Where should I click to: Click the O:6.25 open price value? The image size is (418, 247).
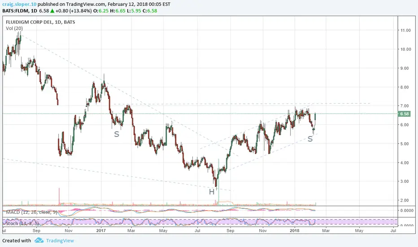100,11
